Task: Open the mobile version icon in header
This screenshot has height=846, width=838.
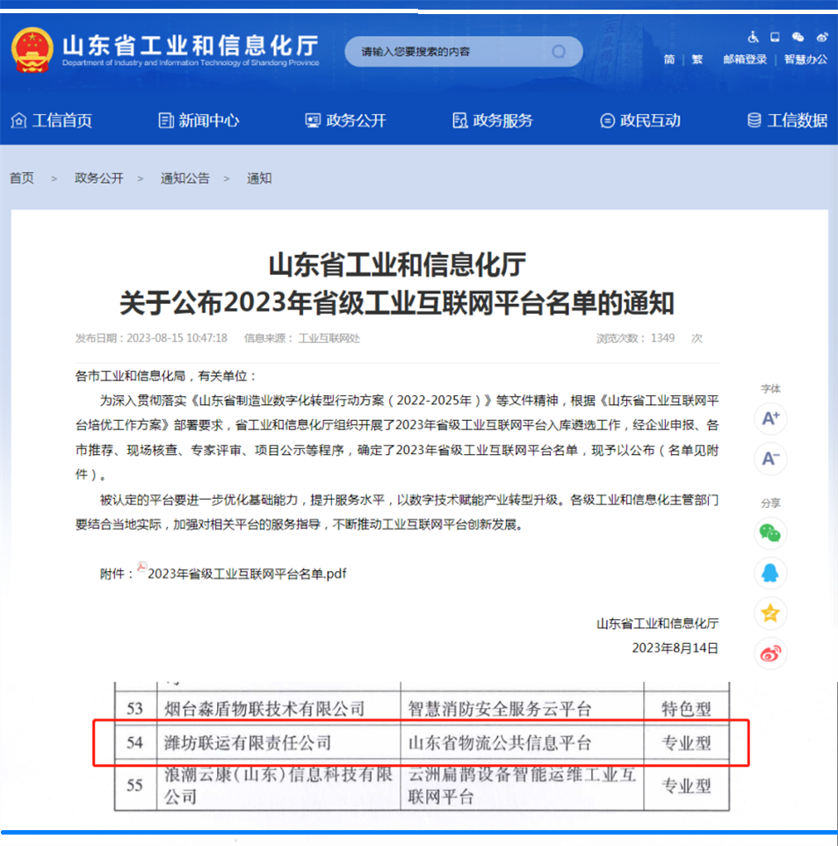Action: click(775, 37)
